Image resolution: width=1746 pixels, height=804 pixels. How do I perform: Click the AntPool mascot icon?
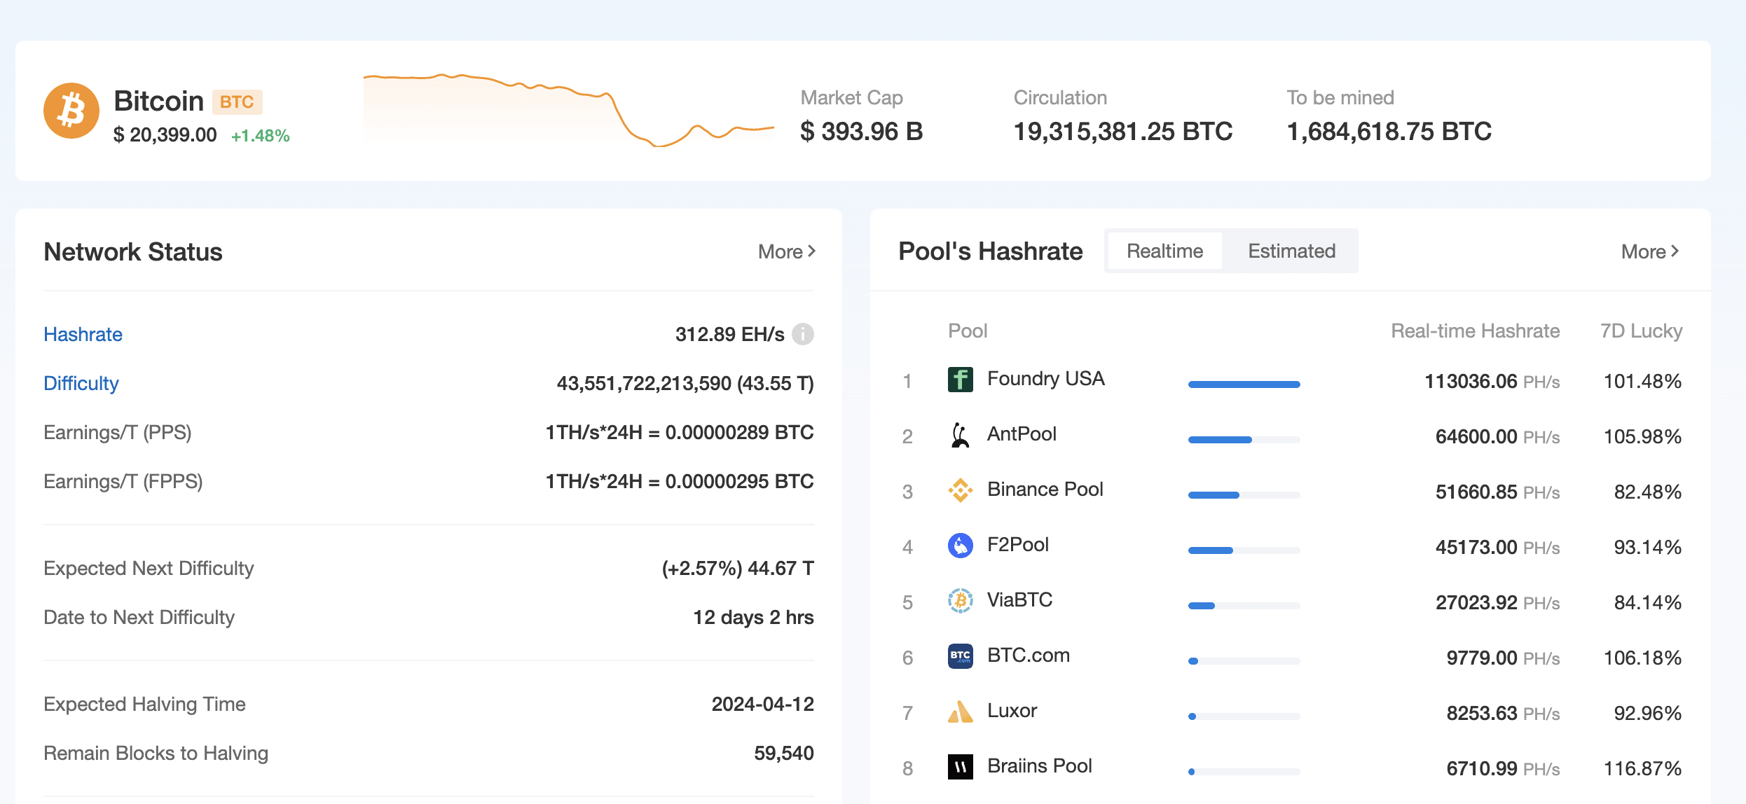click(960, 436)
